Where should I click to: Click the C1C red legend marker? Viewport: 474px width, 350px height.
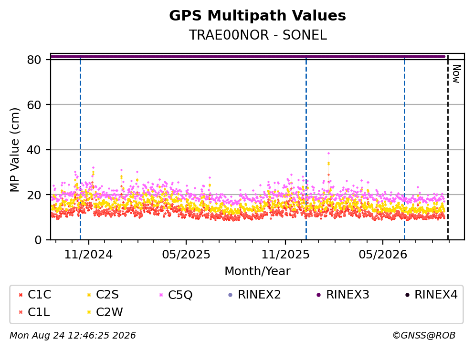coord(21,295)
